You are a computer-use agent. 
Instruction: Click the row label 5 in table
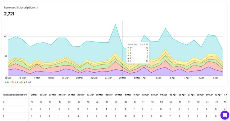(4, 109)
